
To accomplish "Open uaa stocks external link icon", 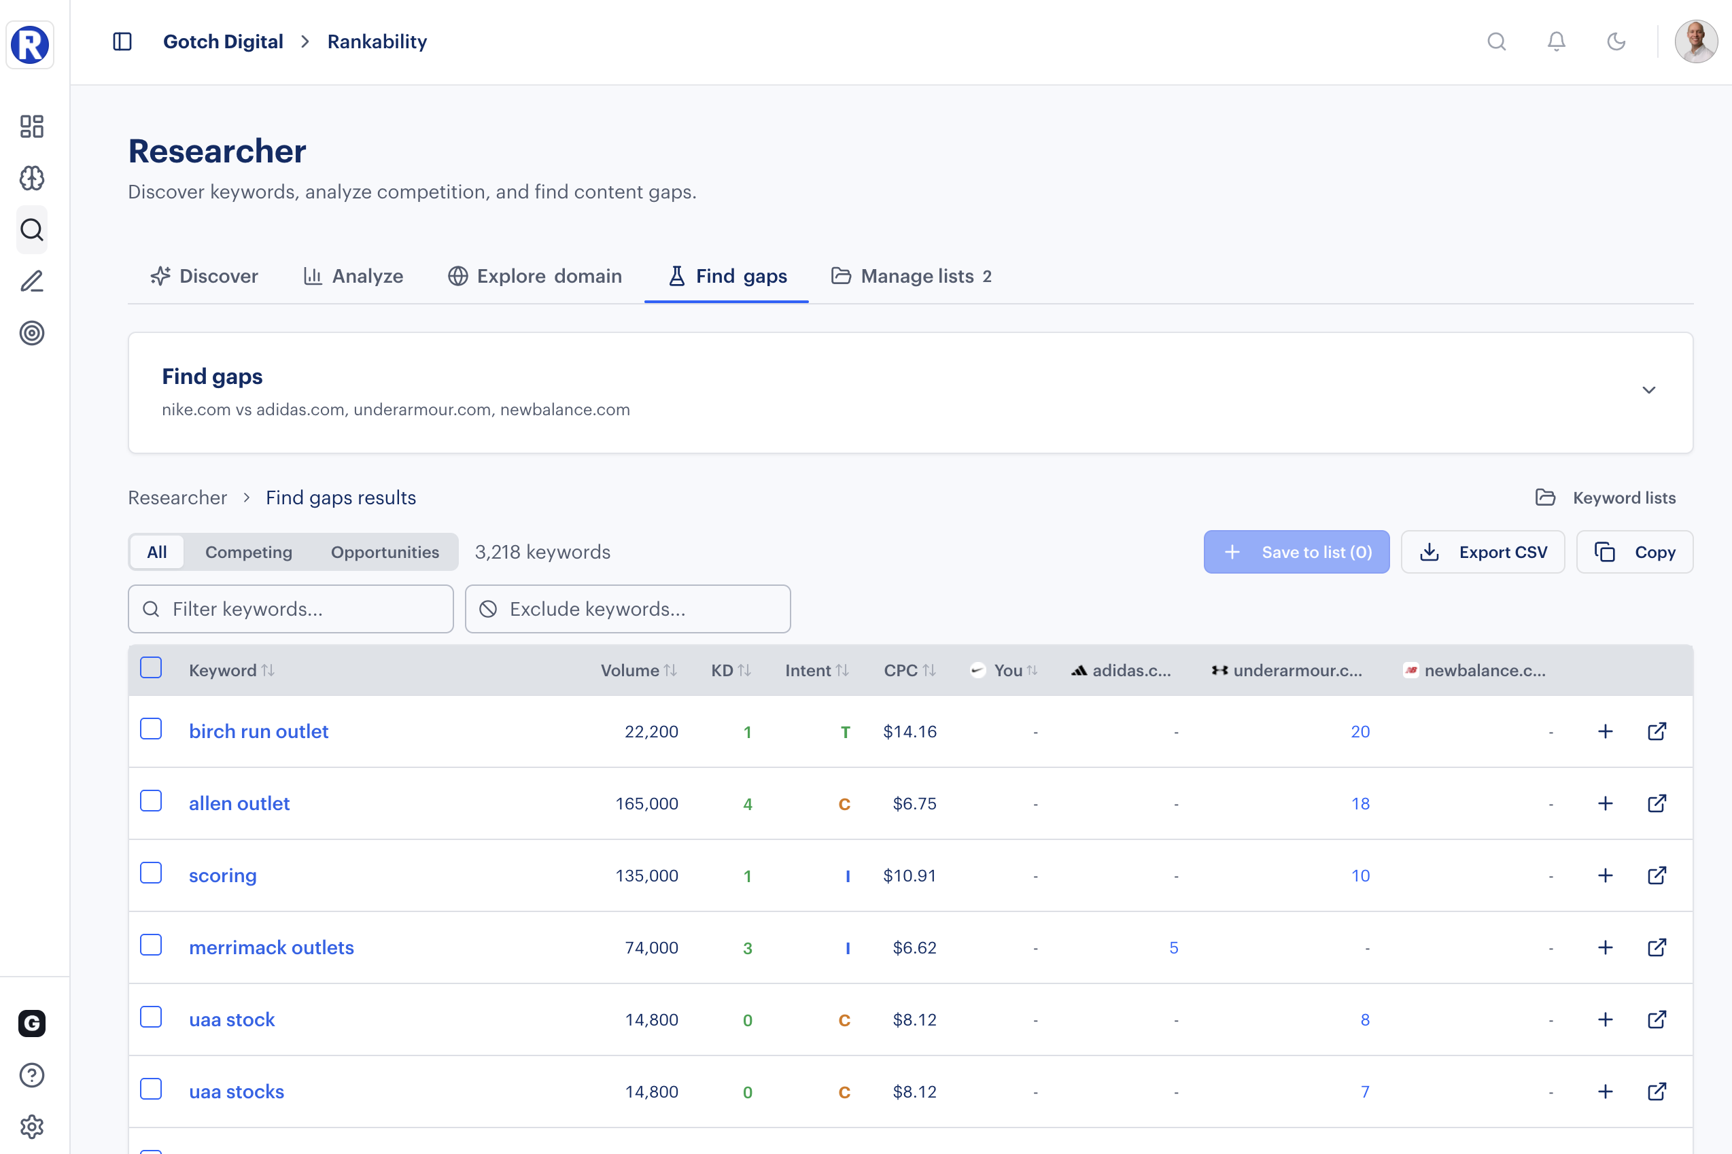I will tap(1657, 1092).
